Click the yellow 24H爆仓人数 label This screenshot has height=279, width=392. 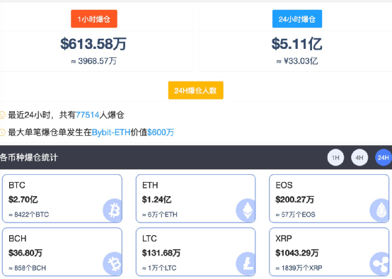(196, 91)
